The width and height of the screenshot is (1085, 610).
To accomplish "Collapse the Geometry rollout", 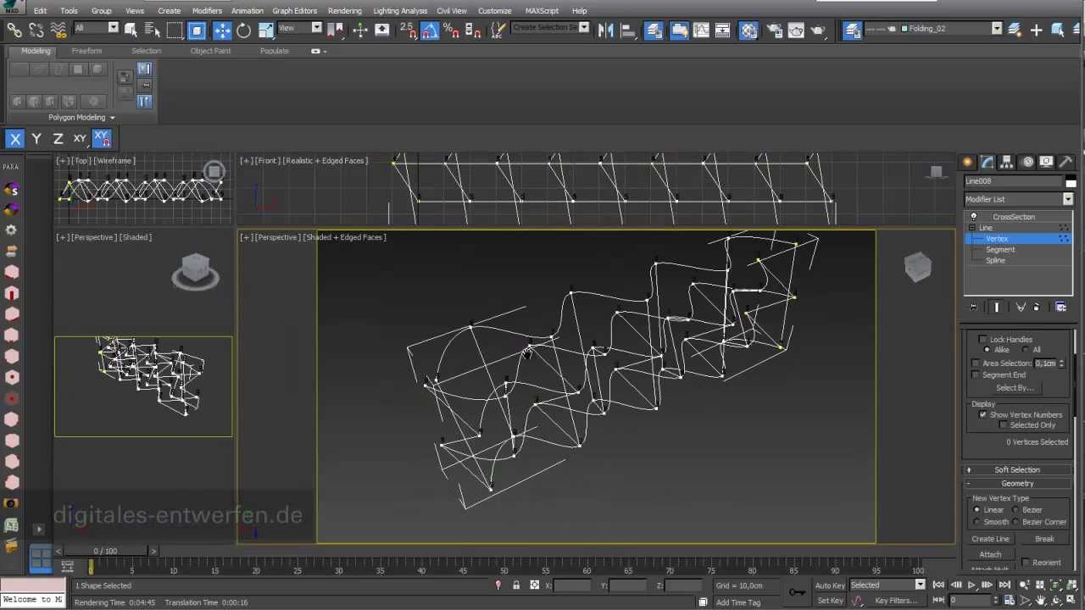I will (x=1017, y=483).
